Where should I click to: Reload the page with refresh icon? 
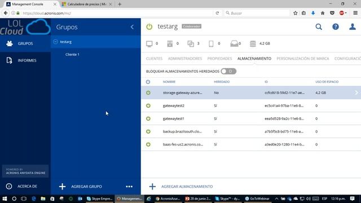click(x=217, y=13)
